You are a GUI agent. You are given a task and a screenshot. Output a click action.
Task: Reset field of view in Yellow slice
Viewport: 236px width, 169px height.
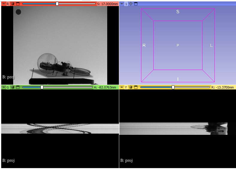click(x=131, y=87)
